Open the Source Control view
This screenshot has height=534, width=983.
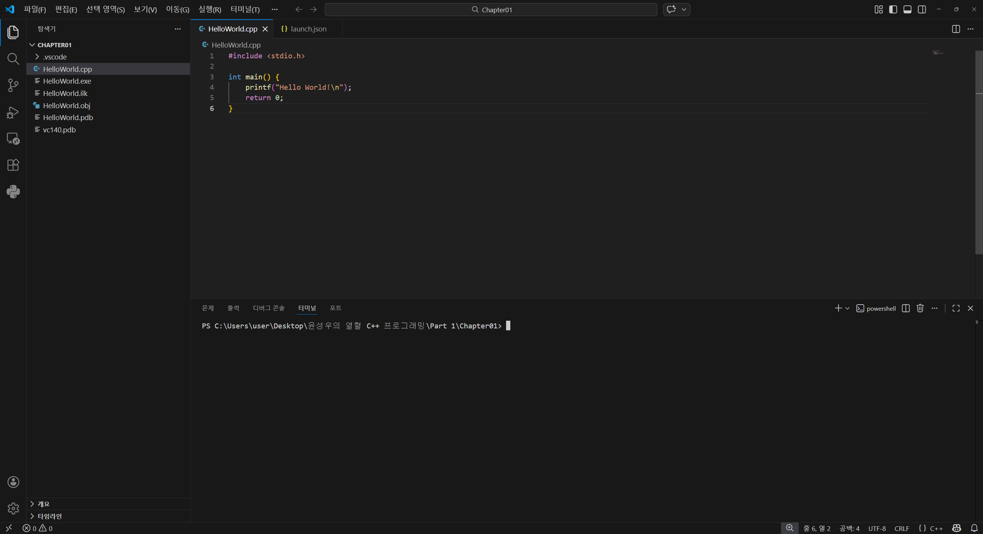tap(13, 85)
